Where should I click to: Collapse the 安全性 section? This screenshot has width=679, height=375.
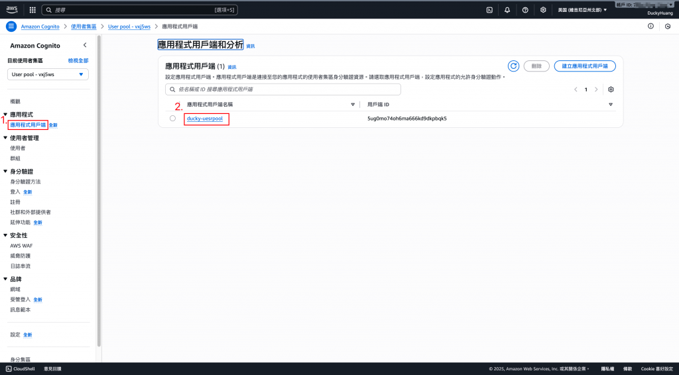5,235
